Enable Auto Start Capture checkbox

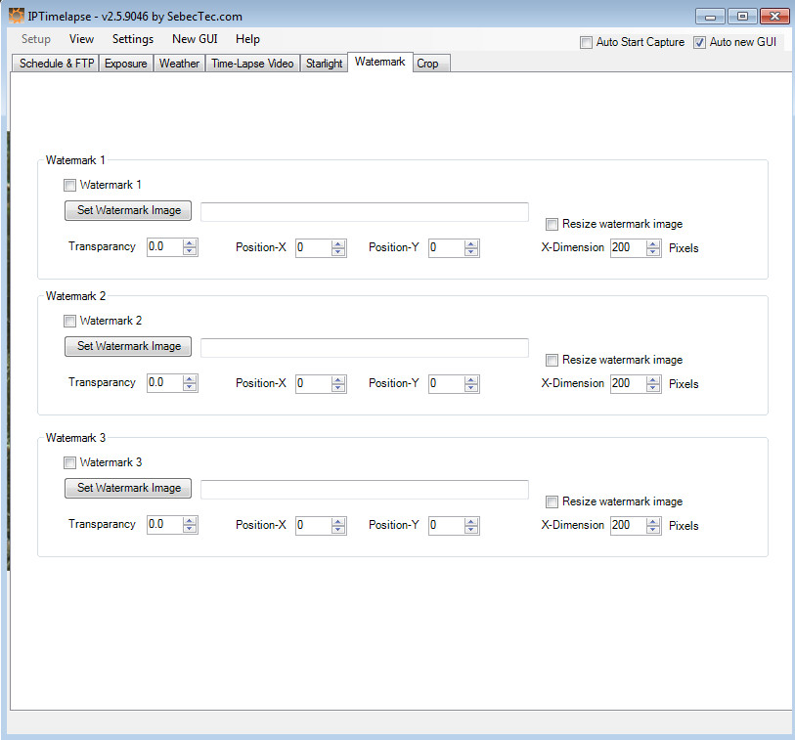tap(586, 43)
